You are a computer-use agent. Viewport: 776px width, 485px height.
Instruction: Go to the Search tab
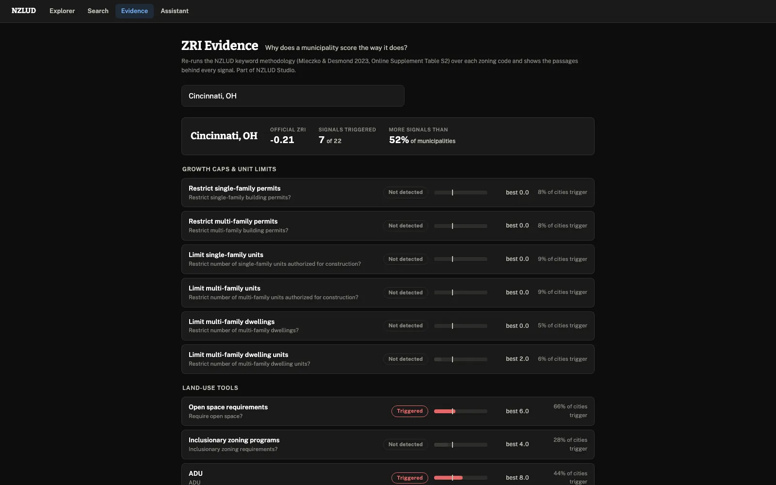(x=98, y=11)
